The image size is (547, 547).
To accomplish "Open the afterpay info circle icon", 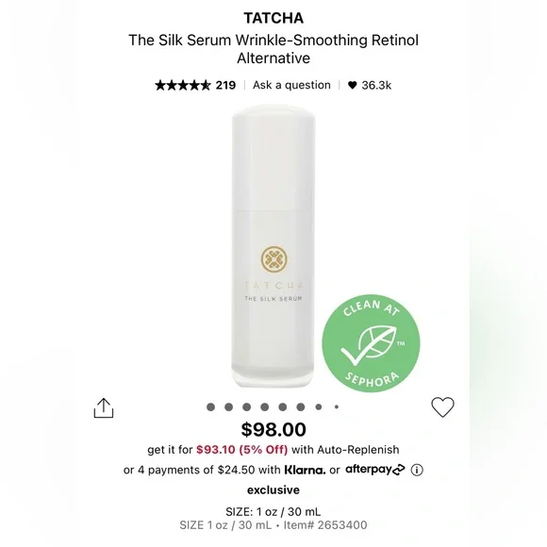I will click(x=417, y=470).
